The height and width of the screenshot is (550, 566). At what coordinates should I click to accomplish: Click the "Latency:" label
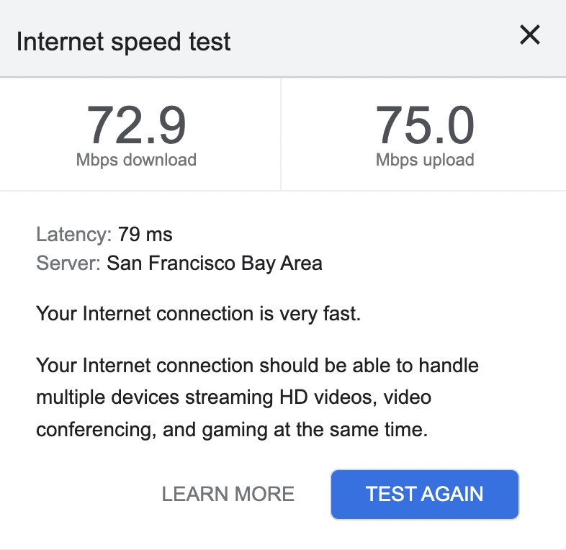(74, 235)
